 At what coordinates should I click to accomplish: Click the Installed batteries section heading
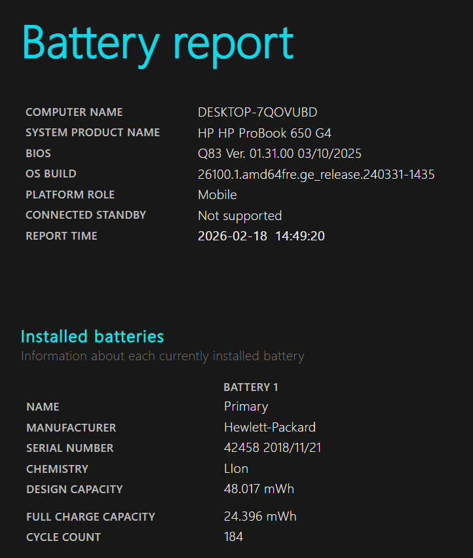92,337
